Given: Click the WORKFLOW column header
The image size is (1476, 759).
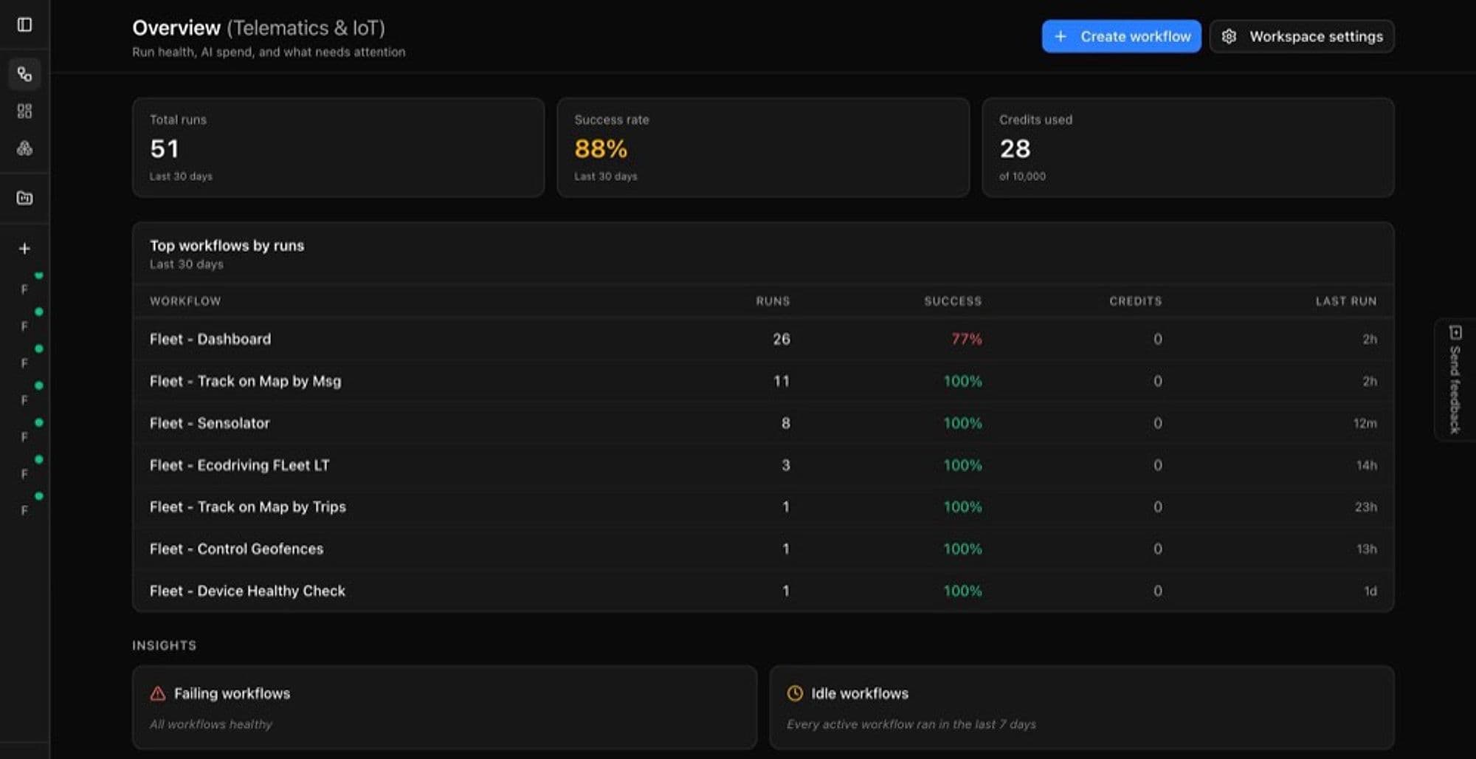Looking at the screenshot, I should coord(185,301).
